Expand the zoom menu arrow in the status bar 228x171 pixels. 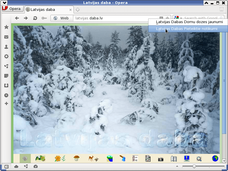point(177,166)
